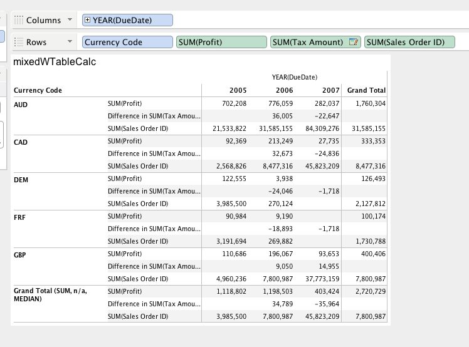Viewport: 469px width, 347px height.
Task: Click the SUM(Sales Order ID) pill
Action: (409, 43)
